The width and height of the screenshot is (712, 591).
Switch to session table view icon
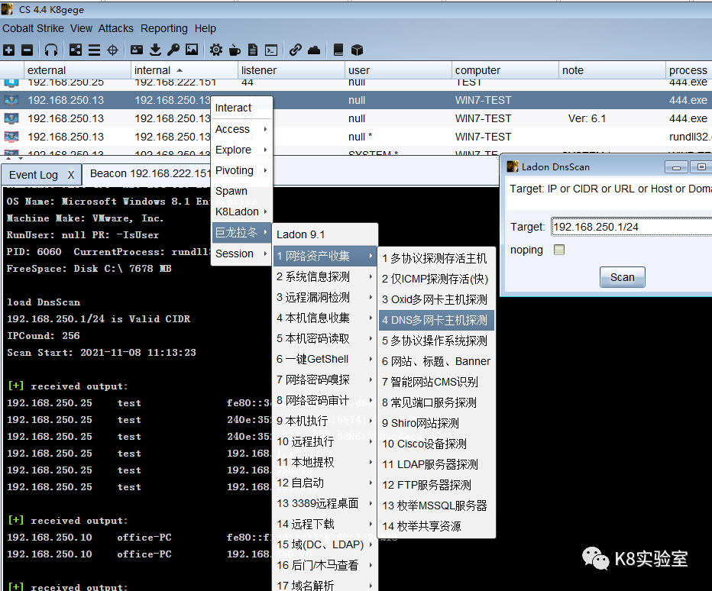click(94, 50)
